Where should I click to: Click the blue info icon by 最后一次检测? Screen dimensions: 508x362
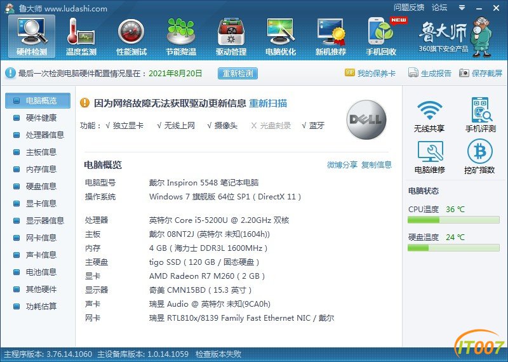pyautogui.click(x=10, y=73)
